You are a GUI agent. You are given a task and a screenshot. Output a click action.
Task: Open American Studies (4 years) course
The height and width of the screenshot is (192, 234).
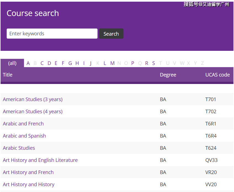(33, 112)
